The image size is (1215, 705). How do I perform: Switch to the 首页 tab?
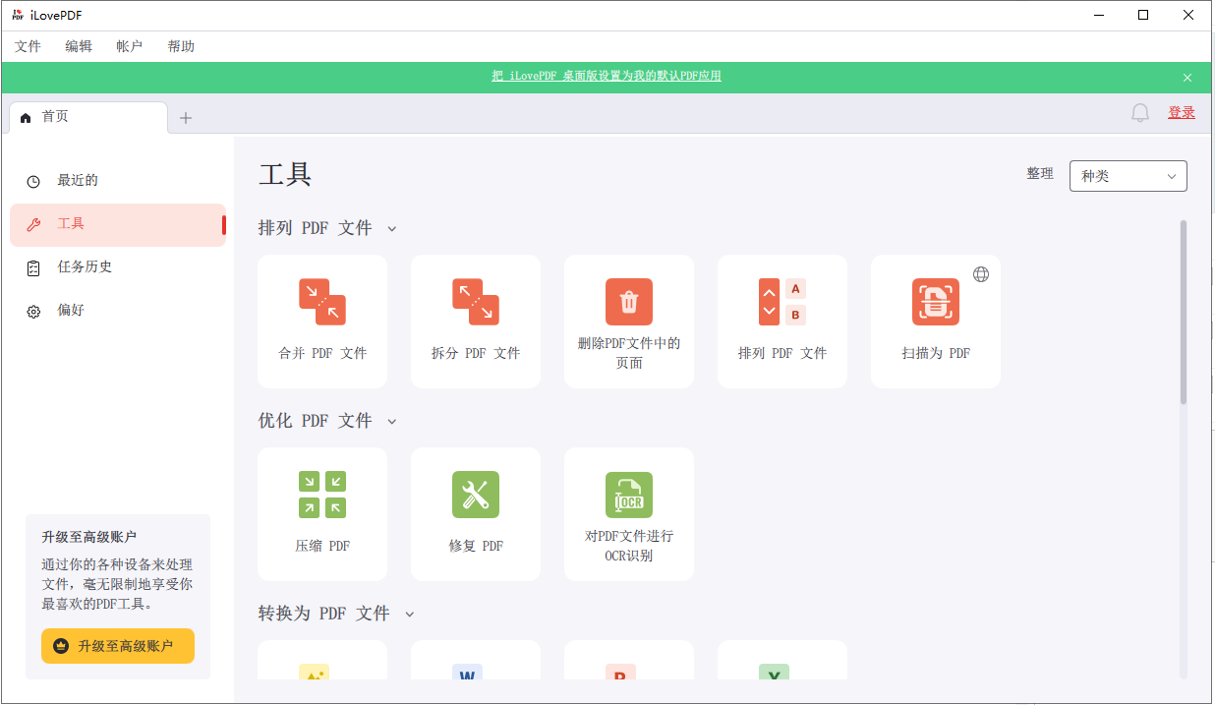(x=88, y=117)
